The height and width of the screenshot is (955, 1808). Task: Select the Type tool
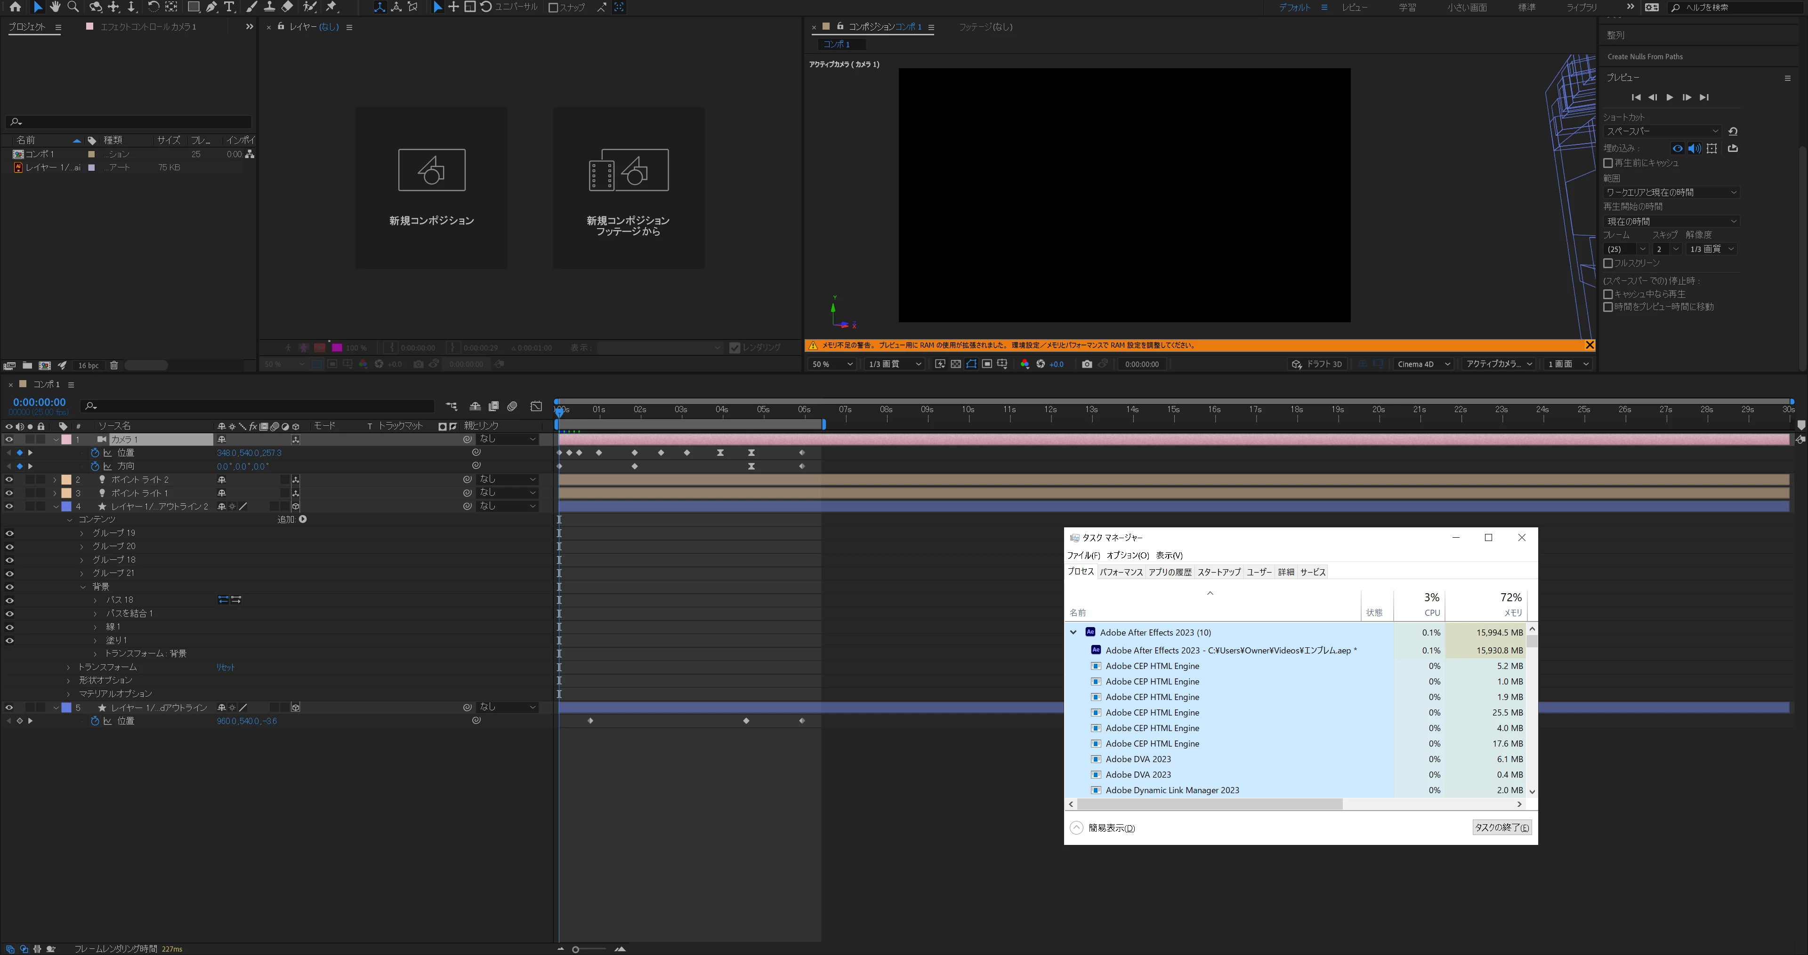229,7
